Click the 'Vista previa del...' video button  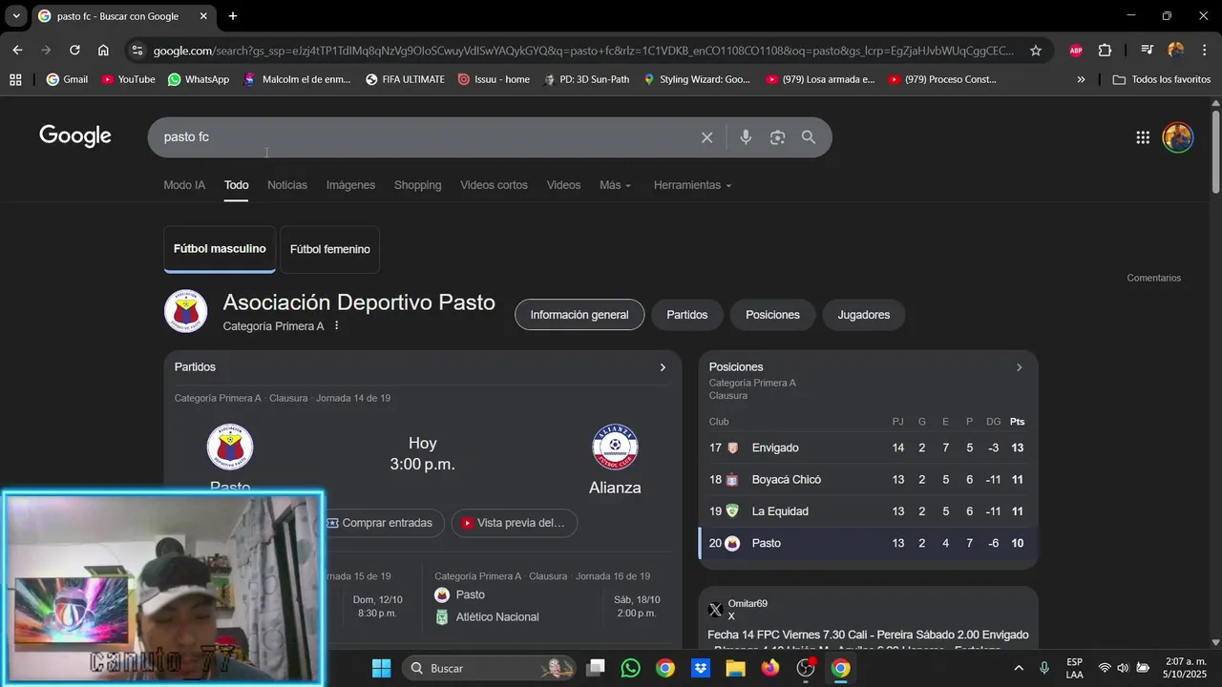coord(515,523)
